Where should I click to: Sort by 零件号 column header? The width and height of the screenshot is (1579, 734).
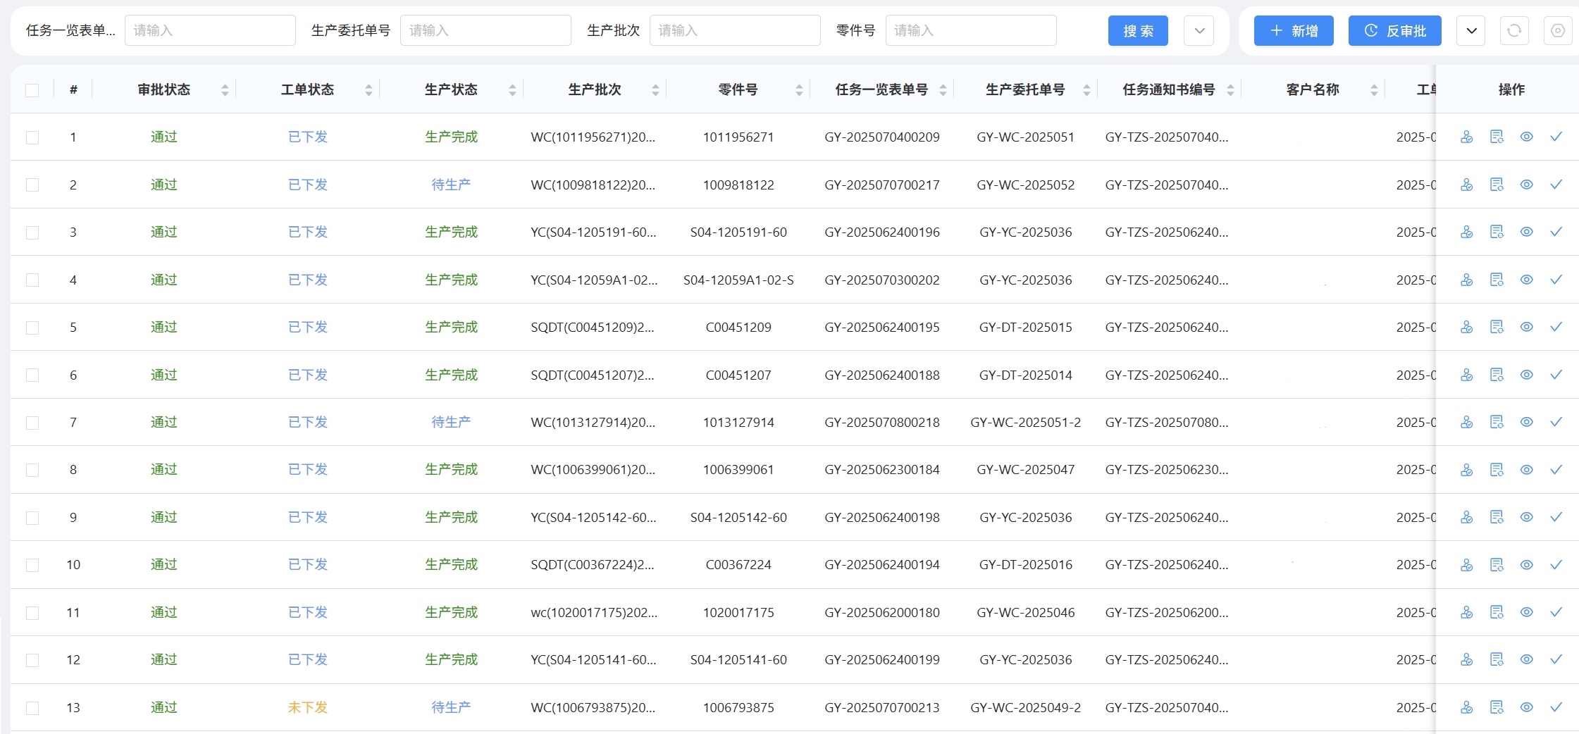point(799,90)
